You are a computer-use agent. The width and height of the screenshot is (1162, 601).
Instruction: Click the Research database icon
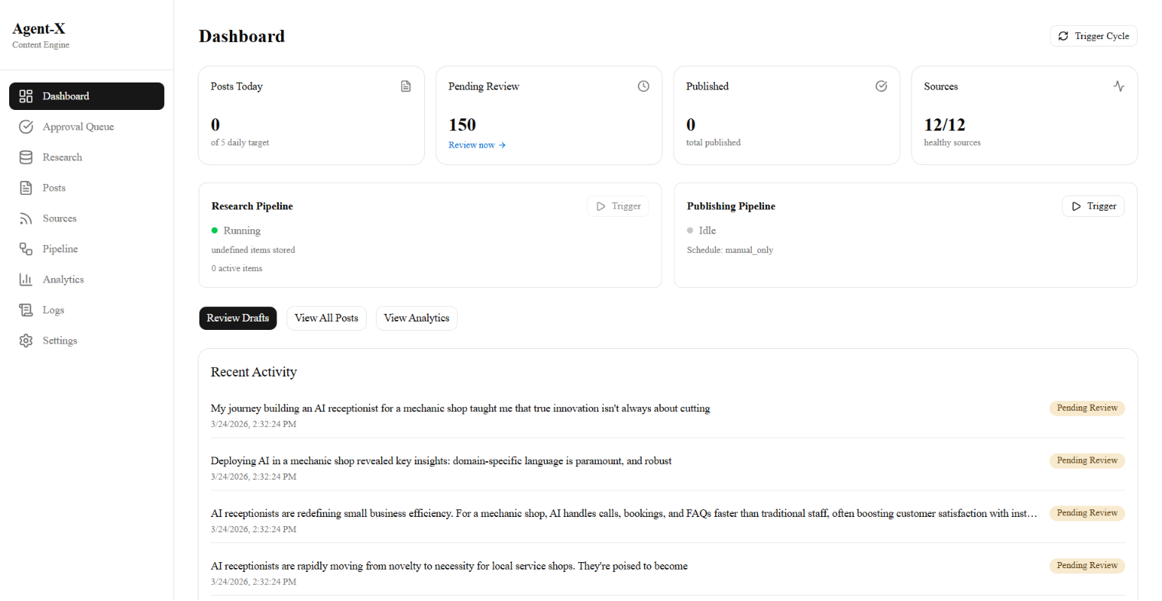(x=26, y=157)
